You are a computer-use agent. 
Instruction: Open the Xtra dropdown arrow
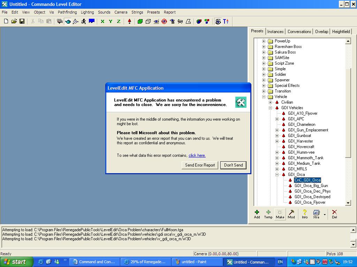[x=325, y=214]
